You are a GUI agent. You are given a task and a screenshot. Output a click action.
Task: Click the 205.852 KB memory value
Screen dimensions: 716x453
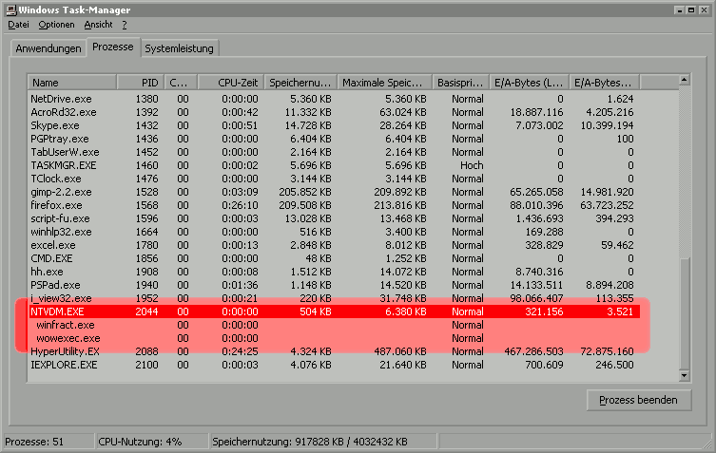[304, 192]
